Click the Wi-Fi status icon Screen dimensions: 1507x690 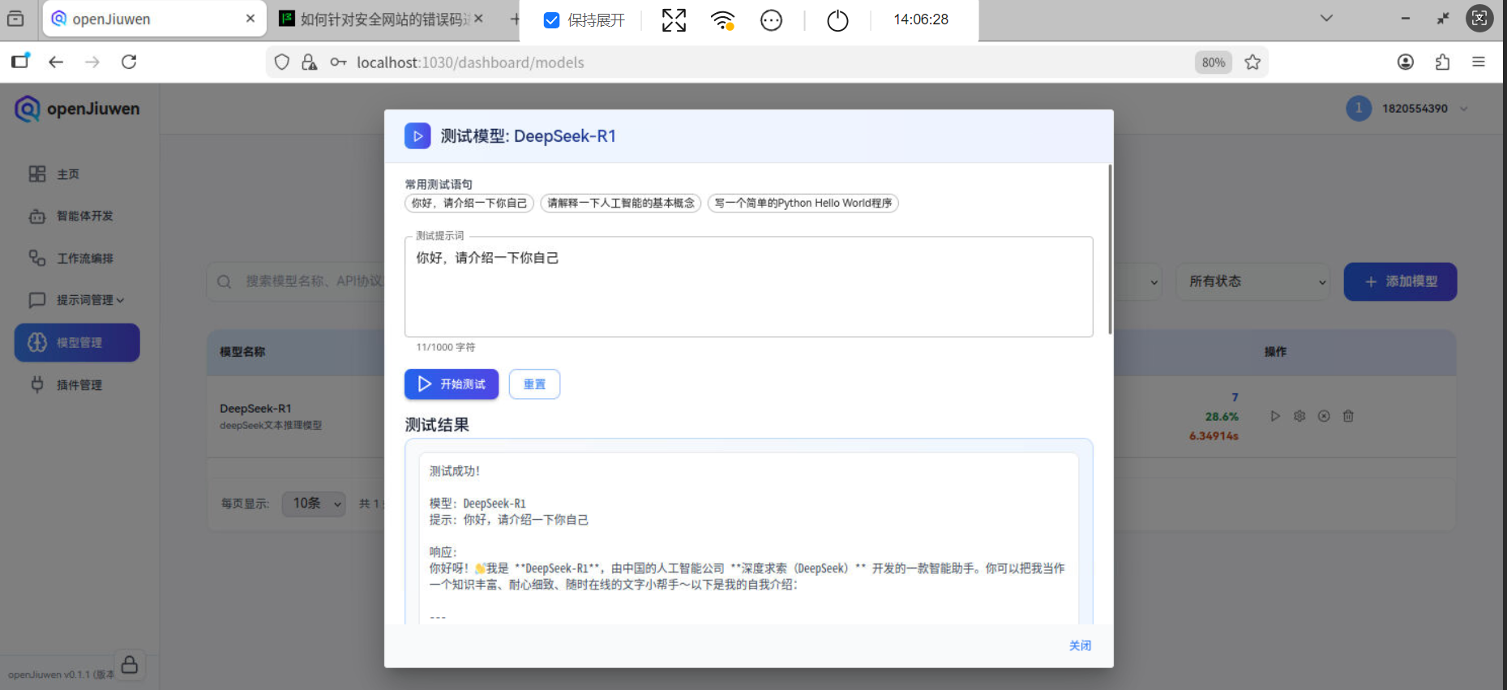(x=722, y=20)
